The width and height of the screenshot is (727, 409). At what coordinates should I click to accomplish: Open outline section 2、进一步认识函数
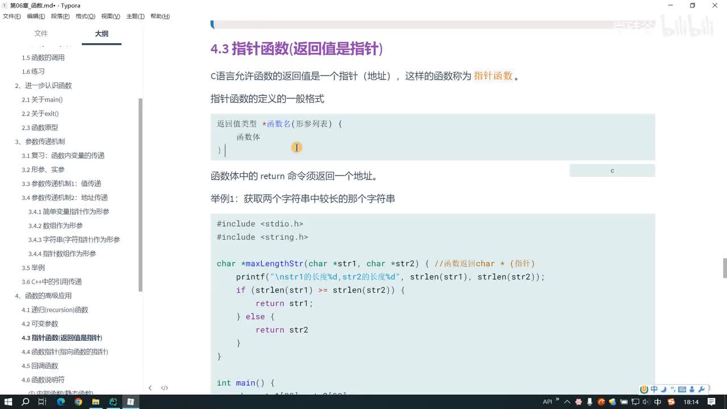[x=43, y=86]
